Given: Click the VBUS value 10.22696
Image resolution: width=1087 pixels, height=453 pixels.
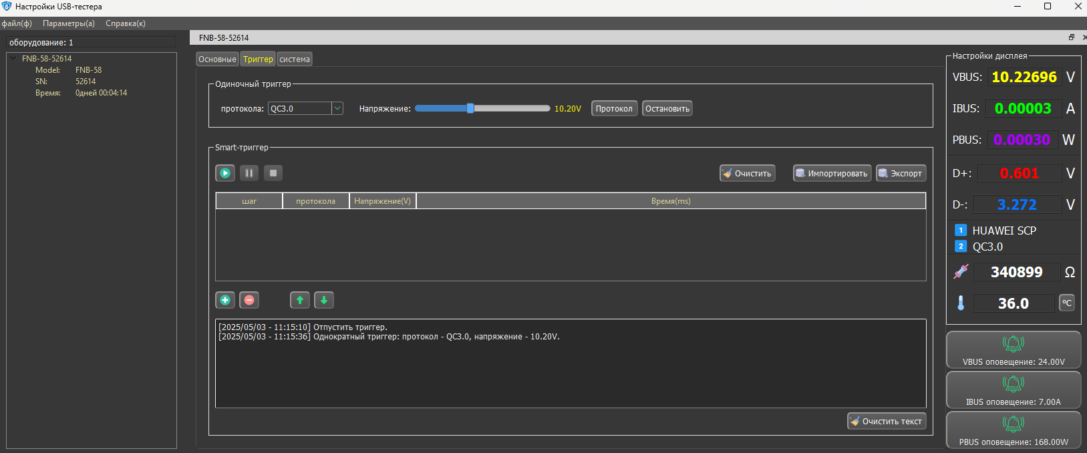Looking at the screenshot, I should click(x=1024, y=77).
